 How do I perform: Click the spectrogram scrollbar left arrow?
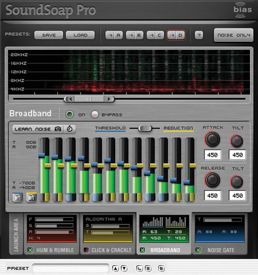(70, 99)
